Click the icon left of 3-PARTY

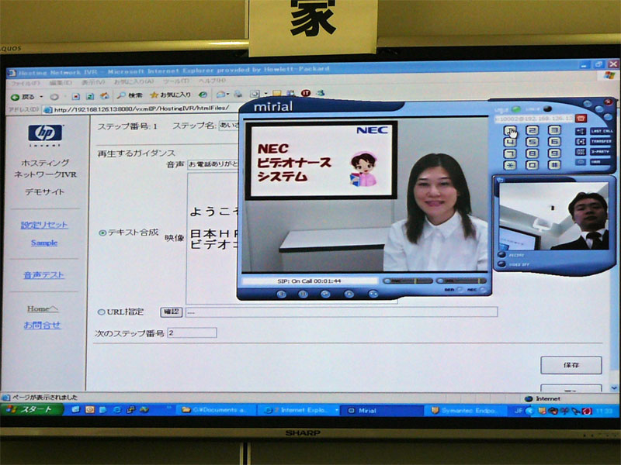581,151
